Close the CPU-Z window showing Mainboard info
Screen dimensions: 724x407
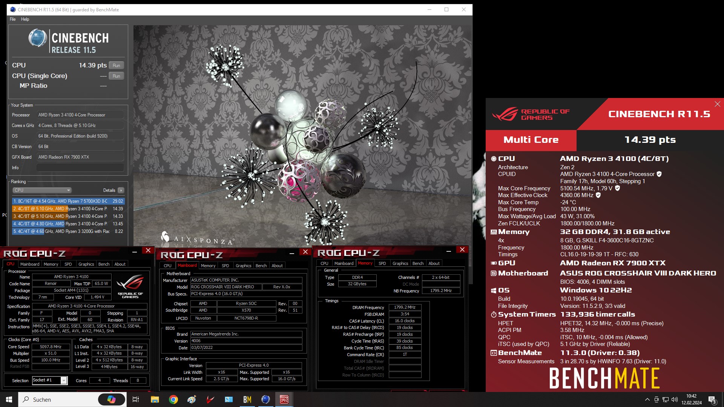coord(305,252)
